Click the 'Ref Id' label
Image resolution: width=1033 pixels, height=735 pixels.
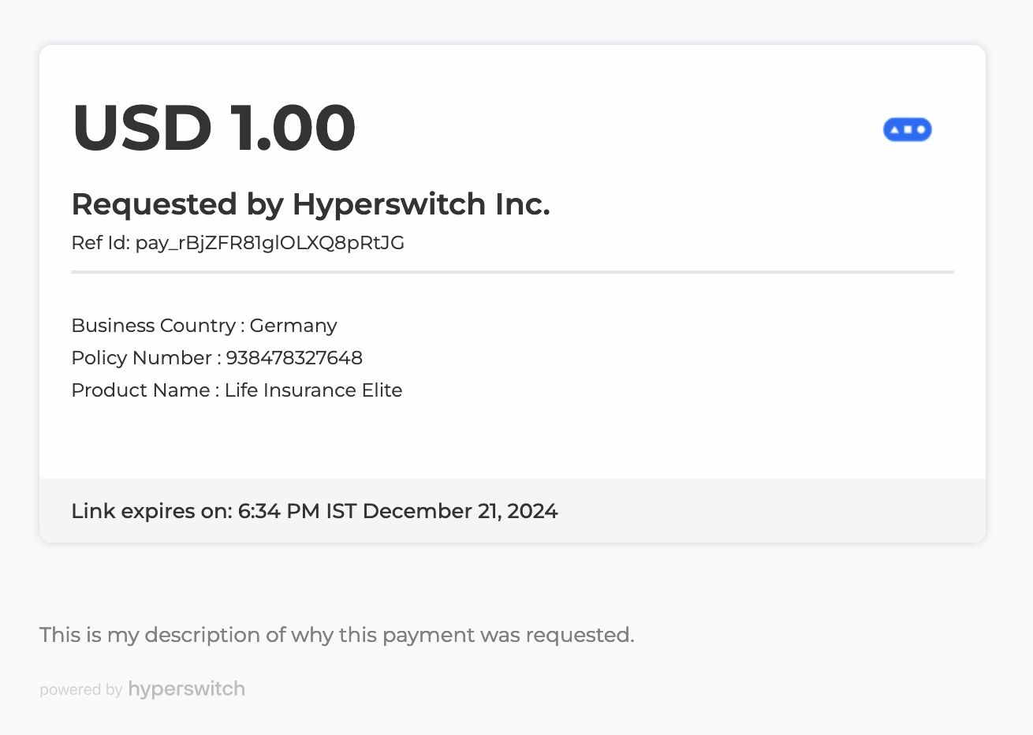[x=100, y=243]
